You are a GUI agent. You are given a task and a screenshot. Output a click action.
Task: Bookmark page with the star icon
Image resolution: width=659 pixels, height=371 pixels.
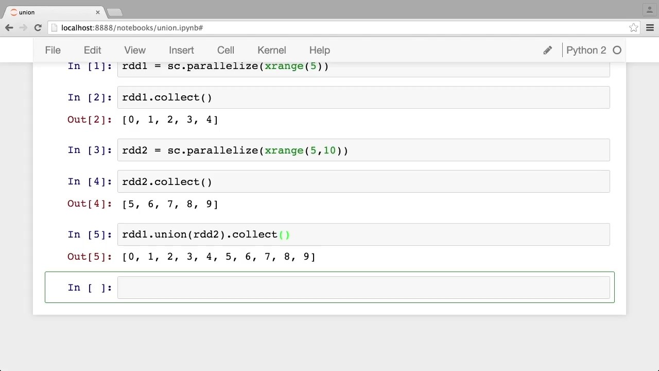point(634,28)
